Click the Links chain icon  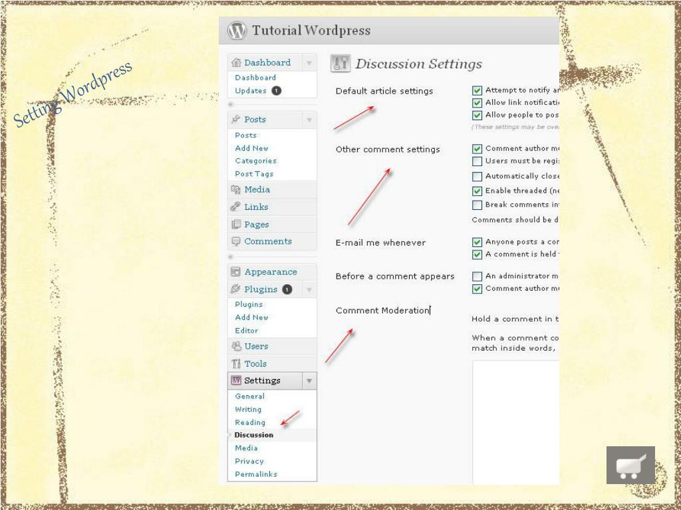236,207
